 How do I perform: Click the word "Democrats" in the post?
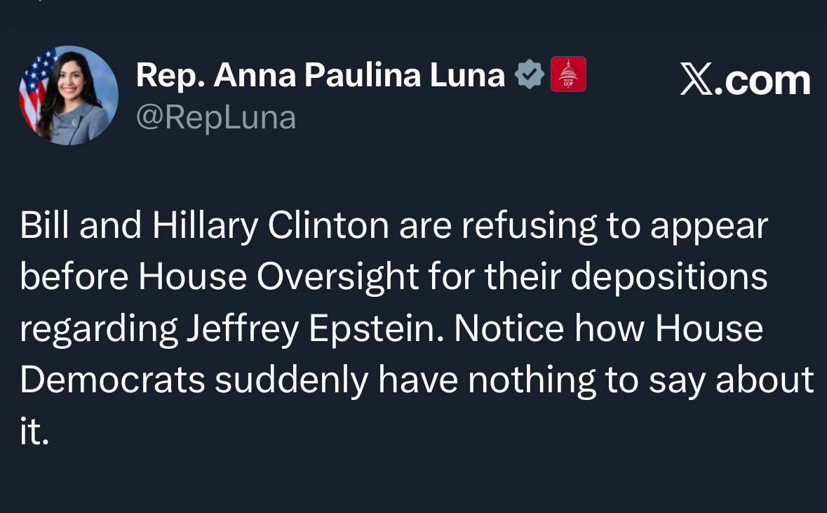112,380
